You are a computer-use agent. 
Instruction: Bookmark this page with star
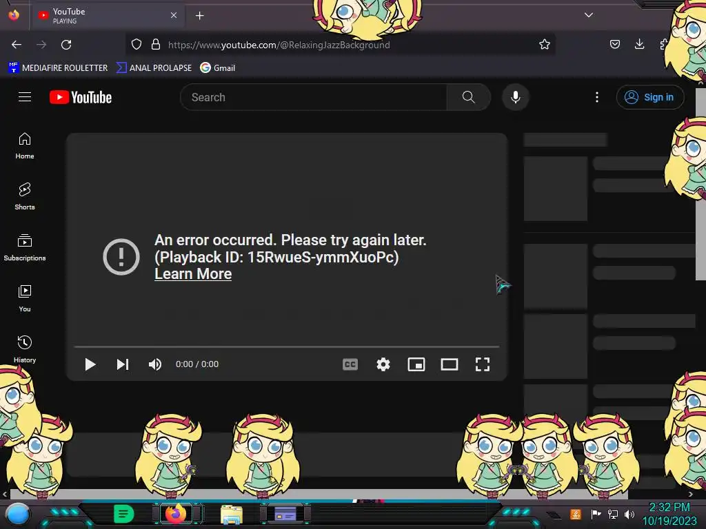pyautogui.click(x=545, y=44)
